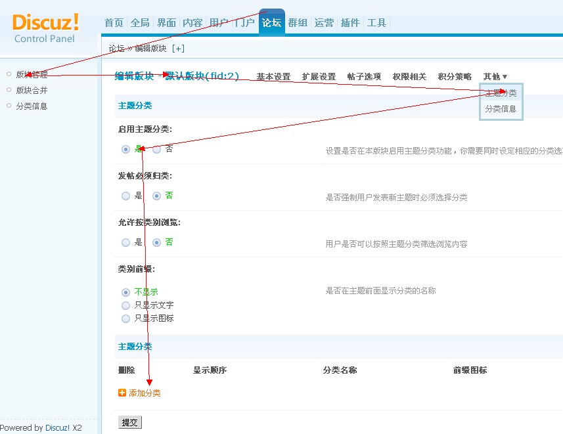The image size is (563, 434).
Task: Click the [+] shortcut link in the breadcrumb
Action: (x=178, y=49)
